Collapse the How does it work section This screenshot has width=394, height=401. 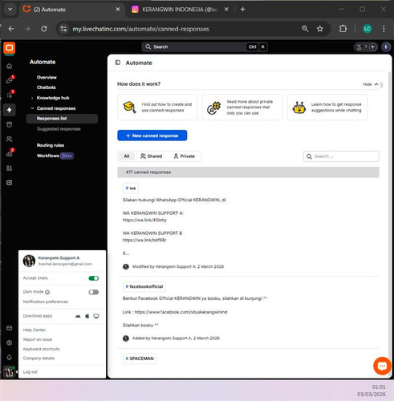371,84
